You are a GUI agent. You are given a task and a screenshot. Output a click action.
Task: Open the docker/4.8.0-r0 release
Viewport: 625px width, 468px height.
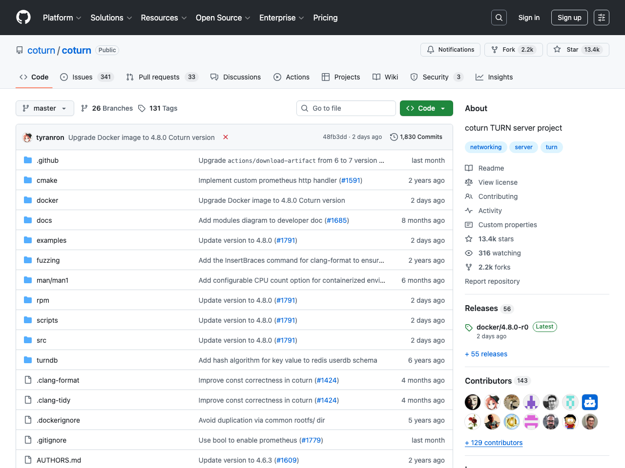point(502,327)
